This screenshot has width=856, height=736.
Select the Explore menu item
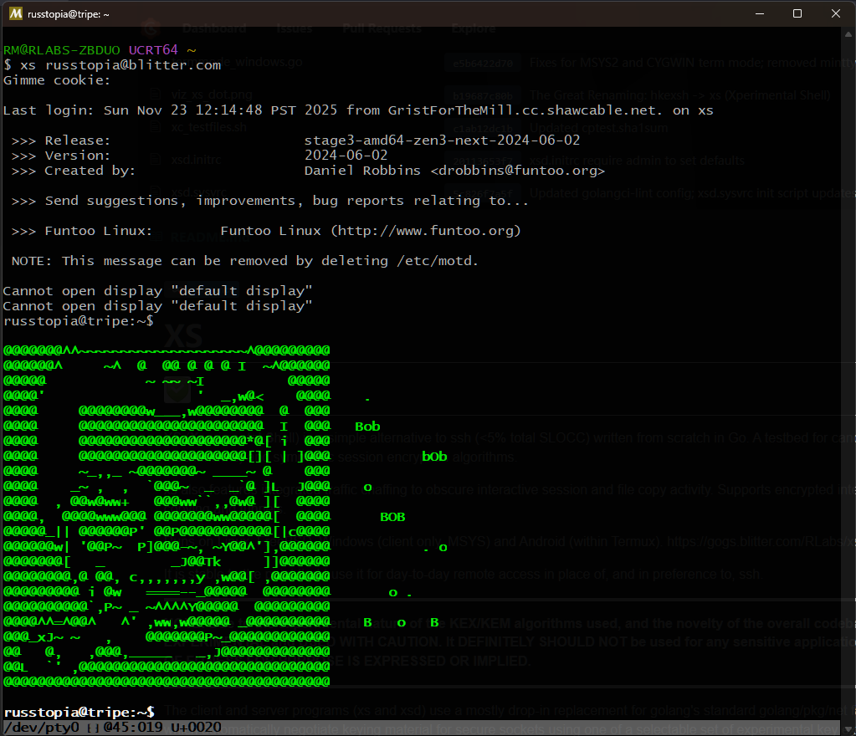pos(473,28)
